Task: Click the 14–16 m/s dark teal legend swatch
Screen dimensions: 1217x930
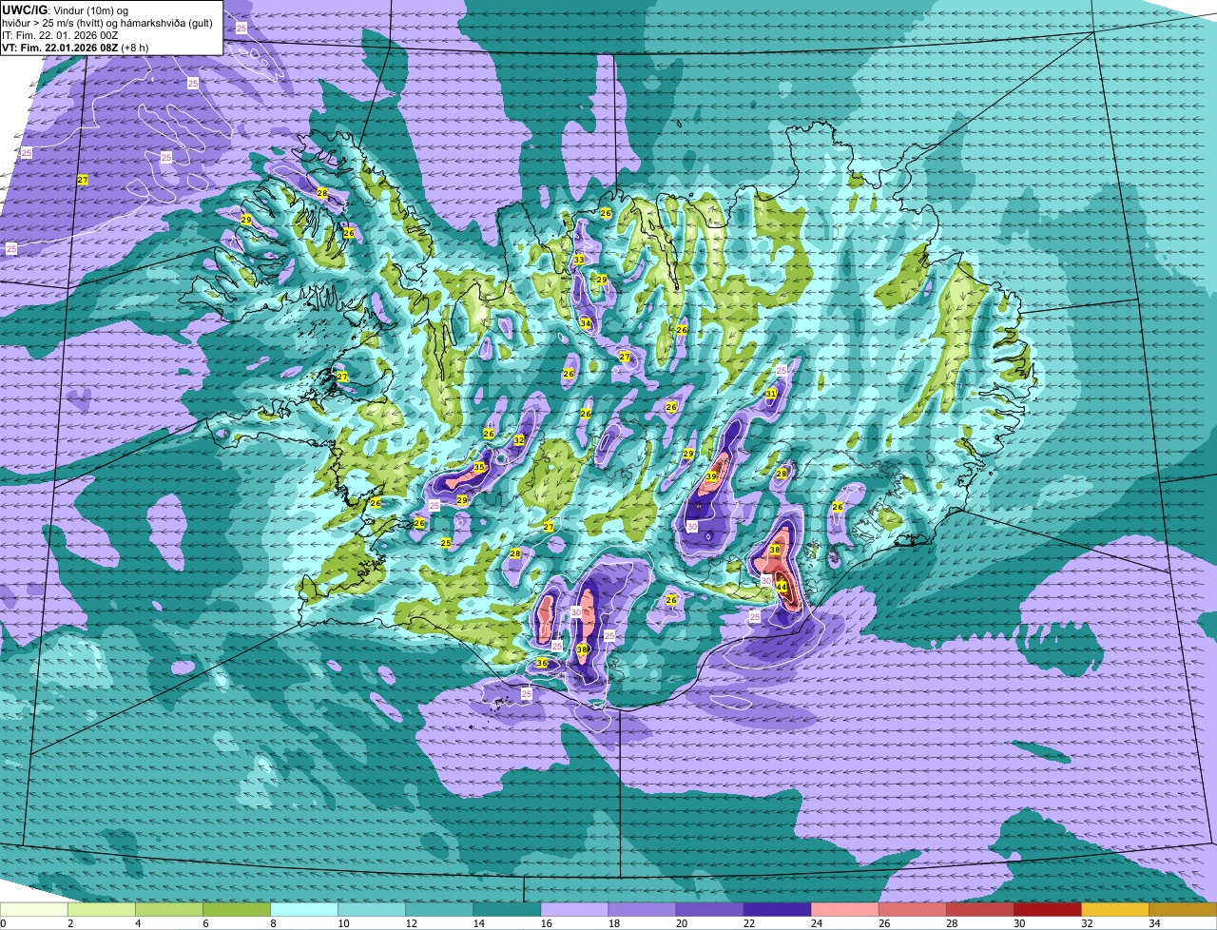Action: click(507, 909)
